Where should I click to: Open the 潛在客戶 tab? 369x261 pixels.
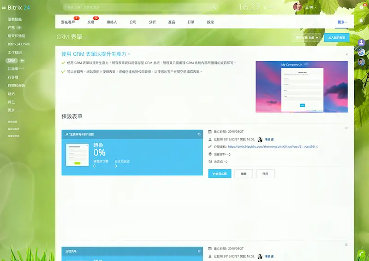(68, 22)
